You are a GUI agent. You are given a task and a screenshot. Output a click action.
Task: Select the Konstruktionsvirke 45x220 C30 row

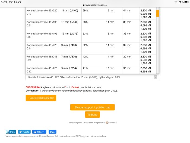click(x=91, y=70)
